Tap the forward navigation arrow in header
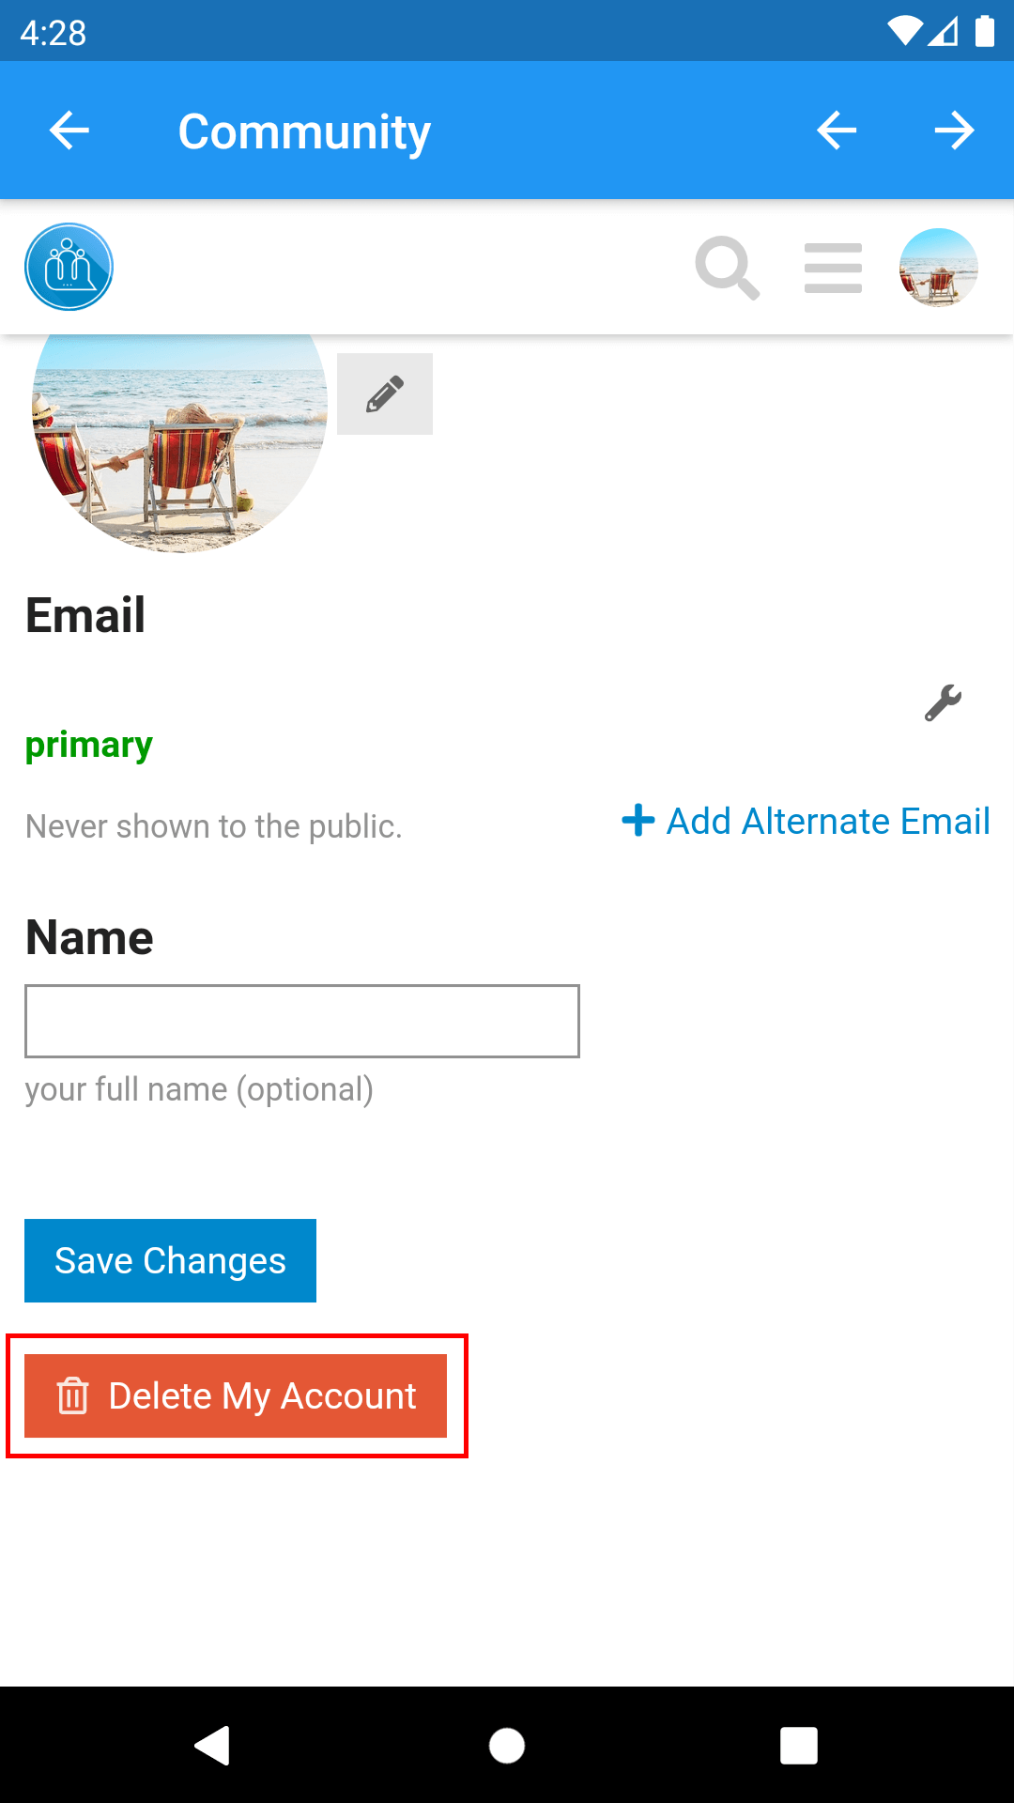Image resolution: width=1014 pixels, height=1803 pixels. point(954,131)
